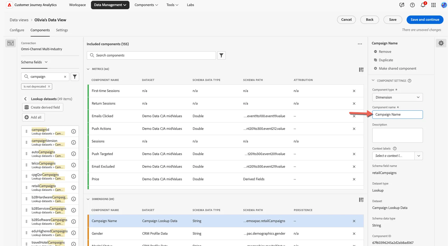448x246 pixels.
Task: Click the filter icon beside Search components
Action: coord(221,55)
